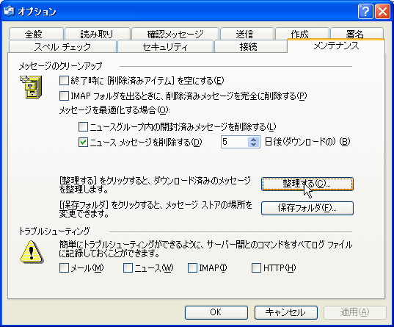394x327 pixels.
Task: Click the 整理する(C) button
Action: [307, 184]
